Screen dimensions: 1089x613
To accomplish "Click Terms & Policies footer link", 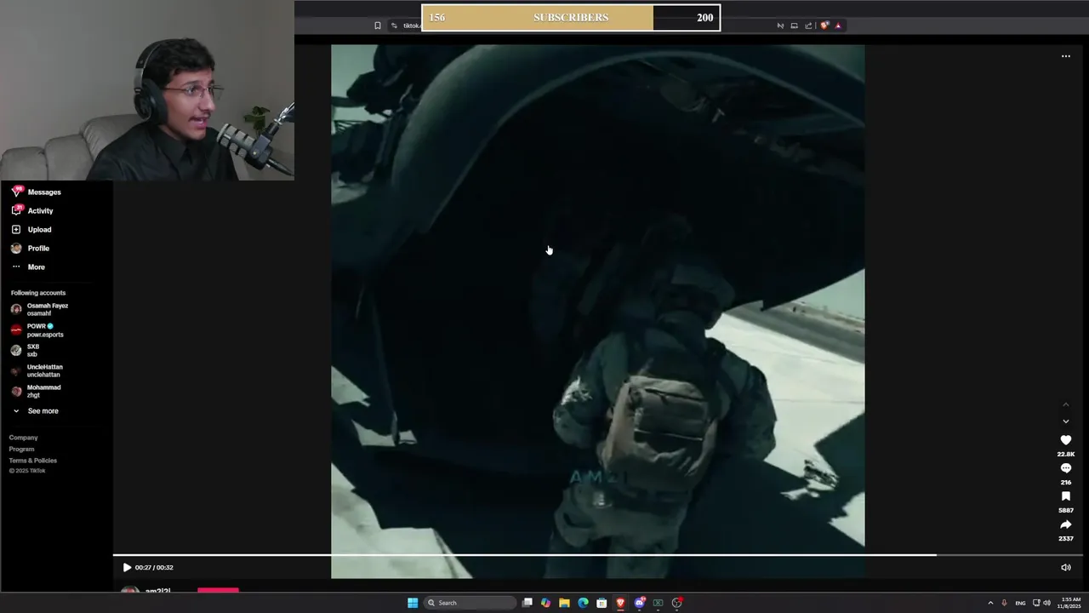I will click(33, 461).
